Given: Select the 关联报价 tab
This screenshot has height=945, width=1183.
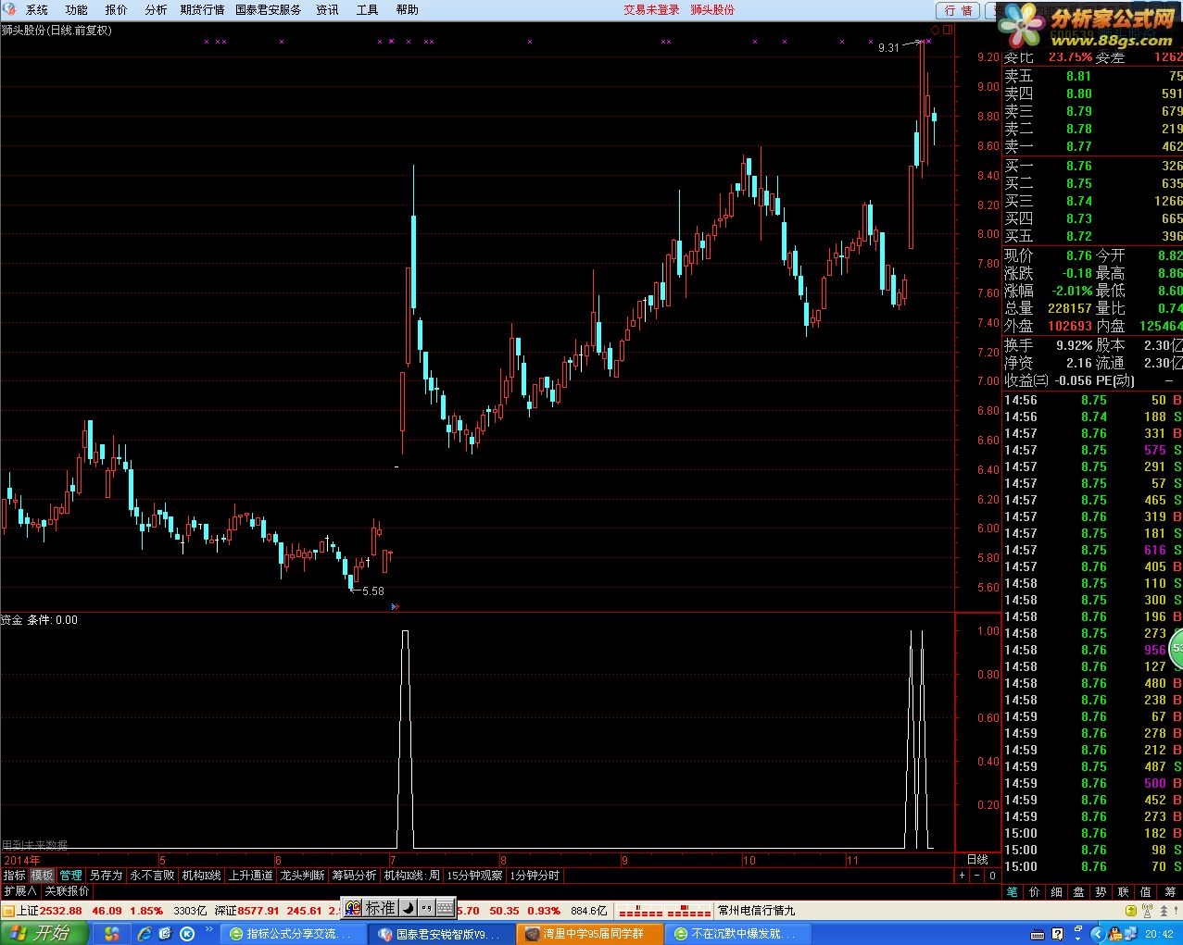Looking at the screenshot, I should point(67,890).
